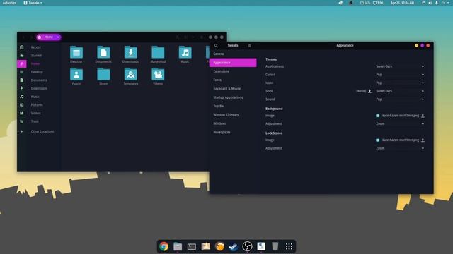Image resolution: width=453 pixels, height=254 pixels.
Task: Open Lock Screen Adjustment Zoom dropdown
Action: pyautogui.click(x=400, y=148)
